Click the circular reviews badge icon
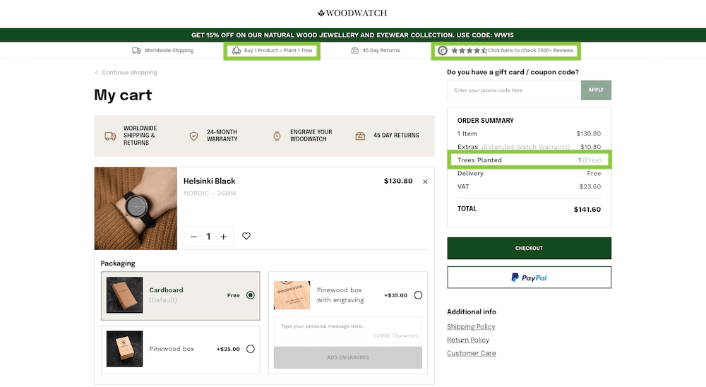The height and width of the screenshot is (387, 706). click(x=443, y=50)
